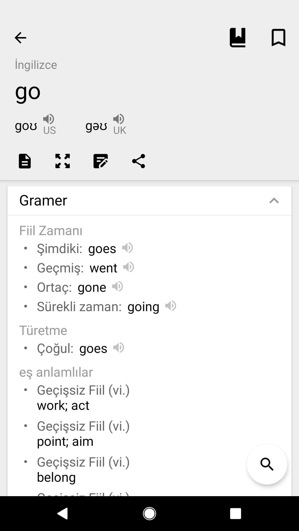The width and height of the screenshot is (299, 531).
Task: Play audio for 'gone'
Action: (x=117, y=287)
